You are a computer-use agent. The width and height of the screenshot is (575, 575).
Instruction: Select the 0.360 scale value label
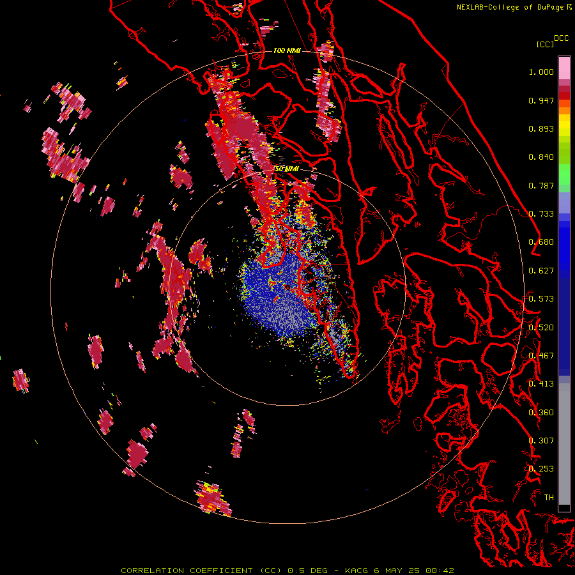541,413
